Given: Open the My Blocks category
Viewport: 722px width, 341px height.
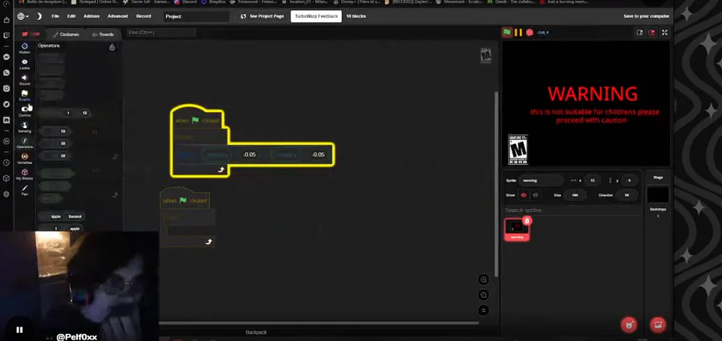Looking at the screenshot, I should click(x=24, y=175).
